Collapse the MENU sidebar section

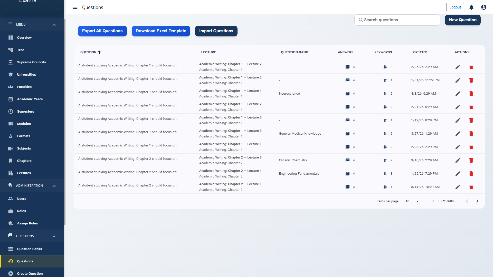click(54, 25)
